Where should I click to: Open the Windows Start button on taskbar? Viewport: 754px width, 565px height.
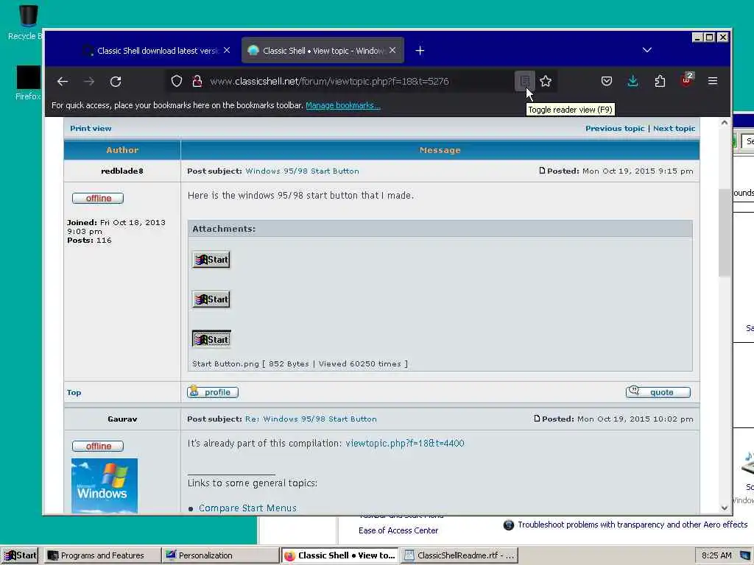coord(20,555)
